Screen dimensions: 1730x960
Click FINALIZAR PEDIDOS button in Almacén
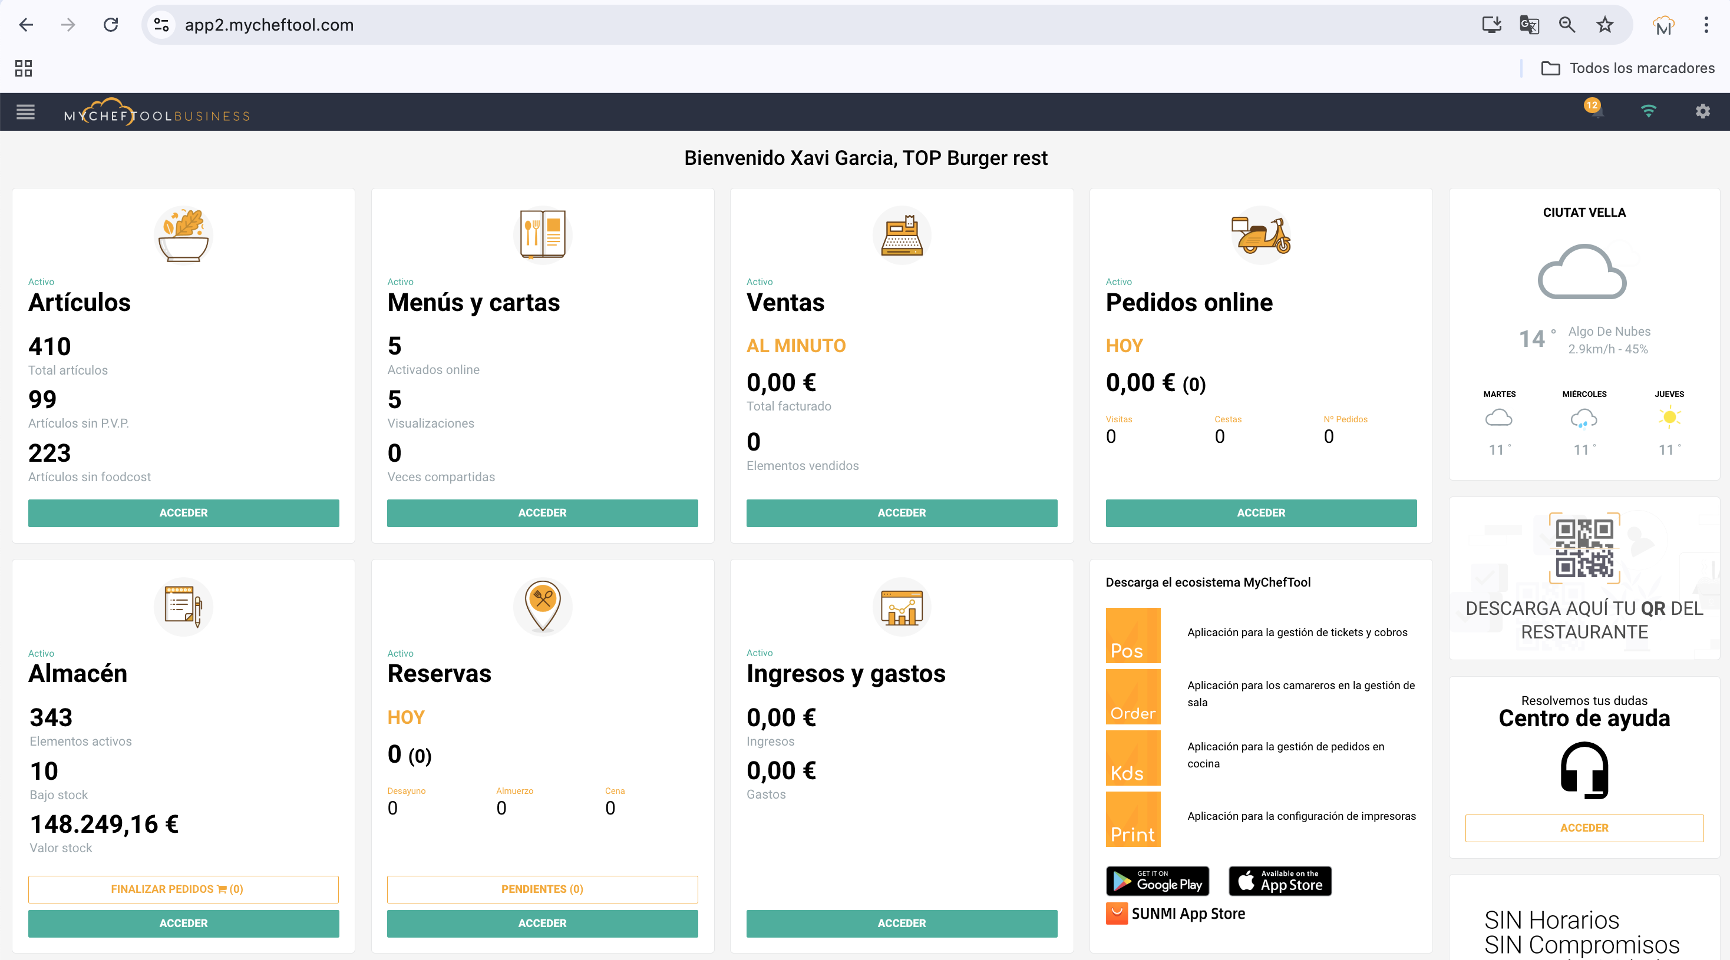click(x=183, y=889)
